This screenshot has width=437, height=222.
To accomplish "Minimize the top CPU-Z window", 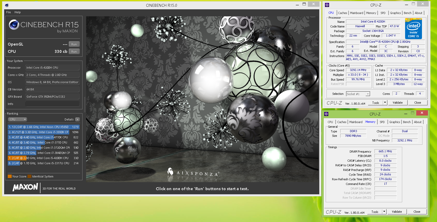I will click(406, 4).
